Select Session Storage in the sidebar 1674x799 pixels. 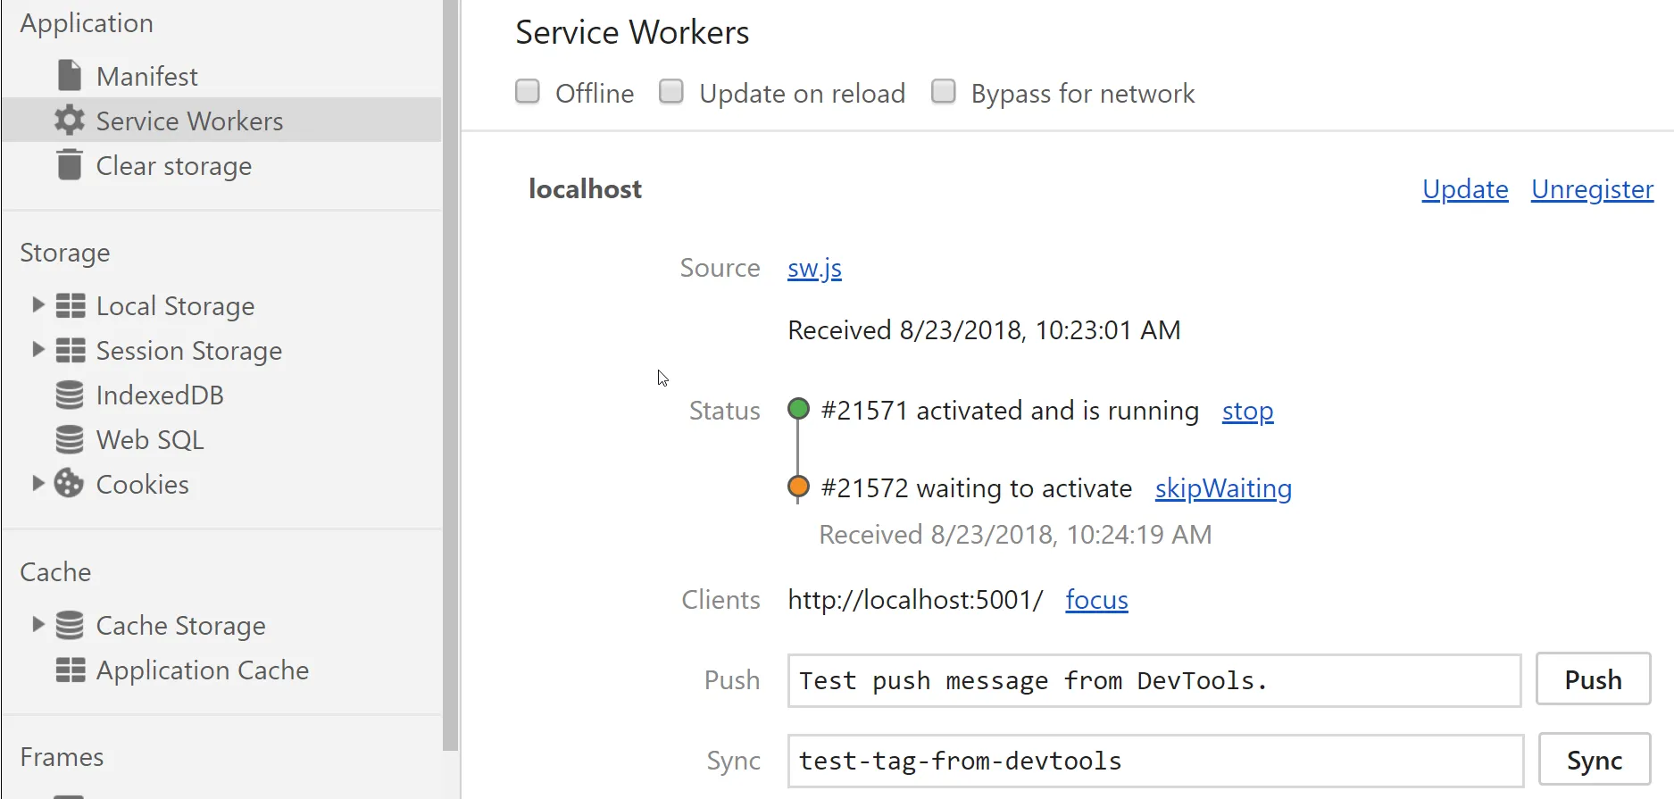coord(188,351)
